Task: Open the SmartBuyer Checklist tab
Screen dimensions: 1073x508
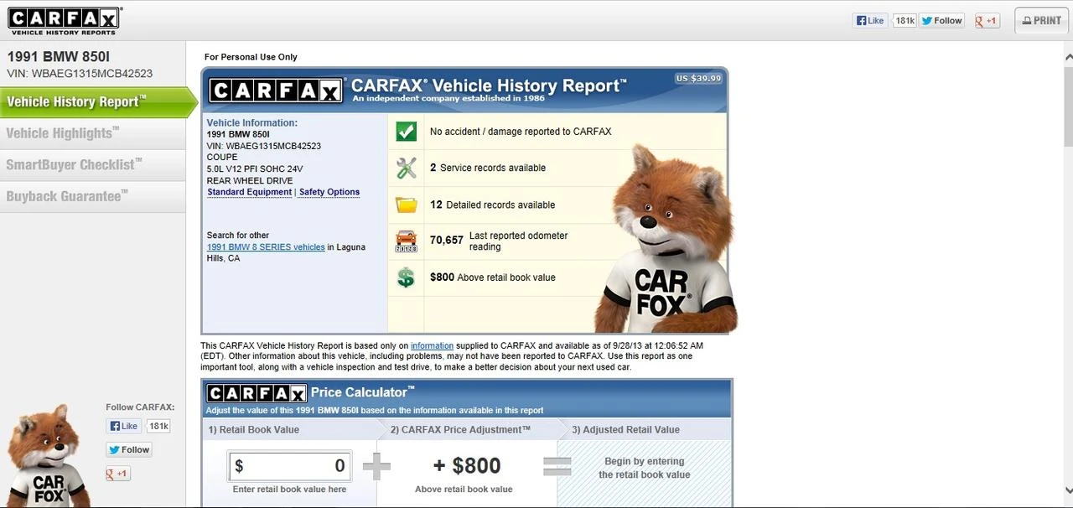Action: click(x=92, y=165)
